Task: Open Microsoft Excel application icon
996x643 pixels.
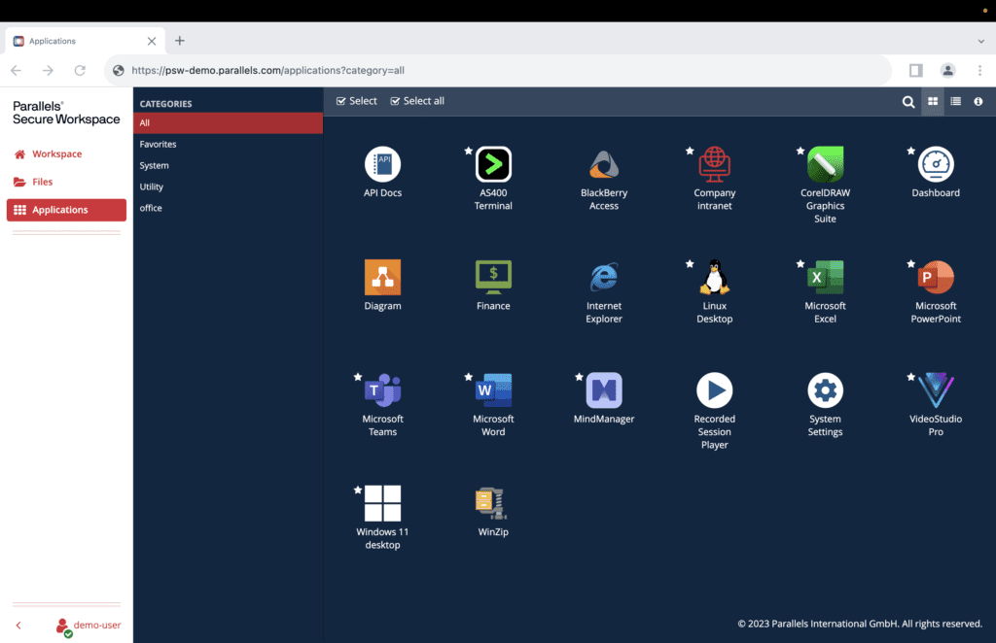Action: coord(825,278)
